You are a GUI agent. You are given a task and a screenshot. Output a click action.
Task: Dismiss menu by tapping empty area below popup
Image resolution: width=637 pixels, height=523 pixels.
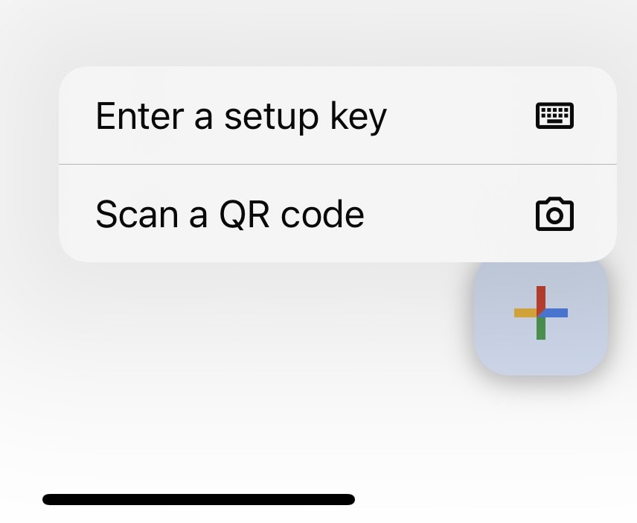pyautogui.click(x=244, y=366)
